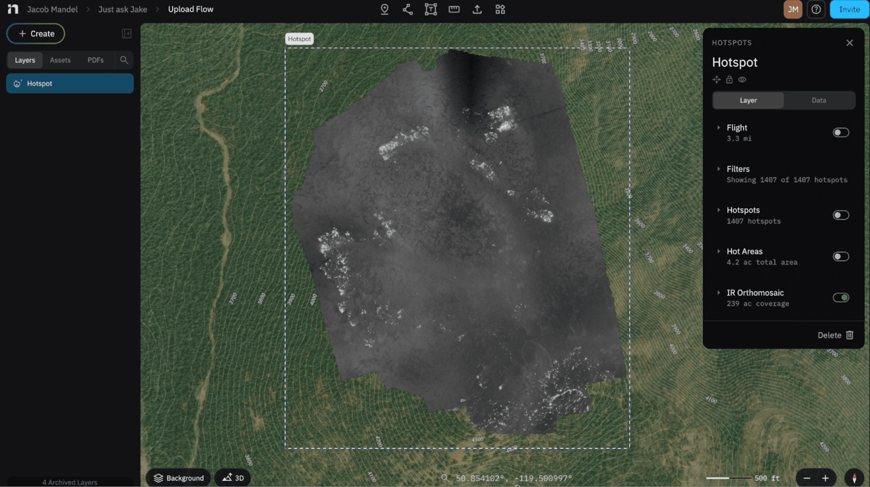Open the JM user avatar menu
The image size is (870, 487).
pos(793,9)
